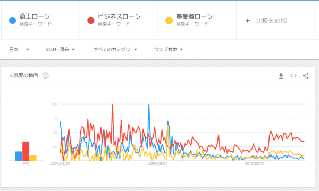
Task: Click the red average bar in the chart
Action: click(x=26, y=151)
